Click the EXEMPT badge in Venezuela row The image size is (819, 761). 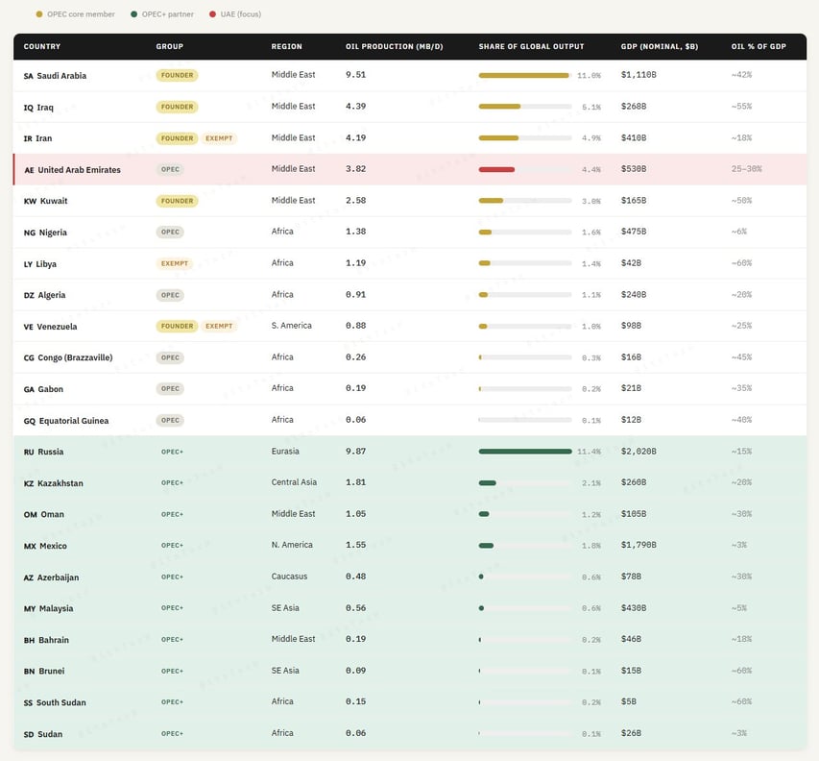point(219,326)
